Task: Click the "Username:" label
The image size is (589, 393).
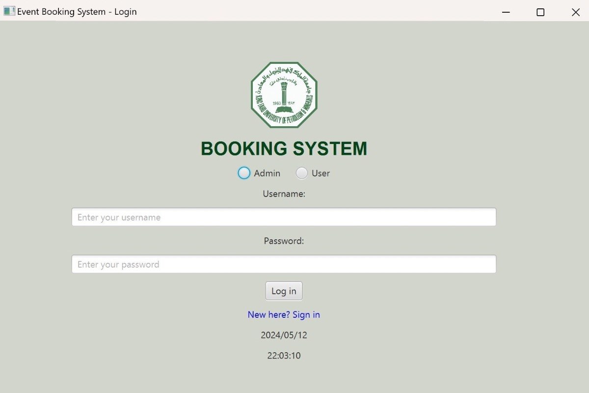Action: 284,194
